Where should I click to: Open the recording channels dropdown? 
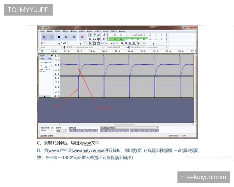click(x=115, y=47)
